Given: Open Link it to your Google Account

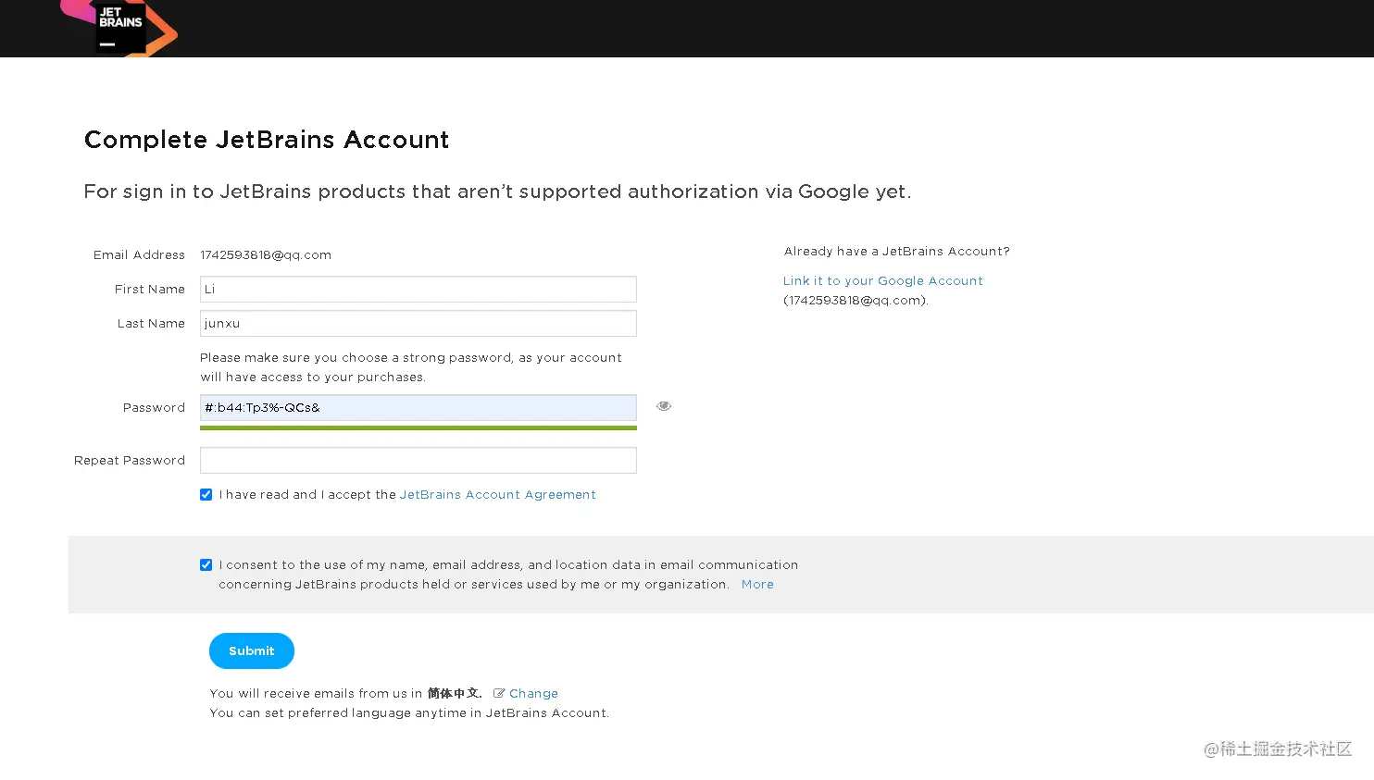Looking at the screenshot, I should click(882, 281).
